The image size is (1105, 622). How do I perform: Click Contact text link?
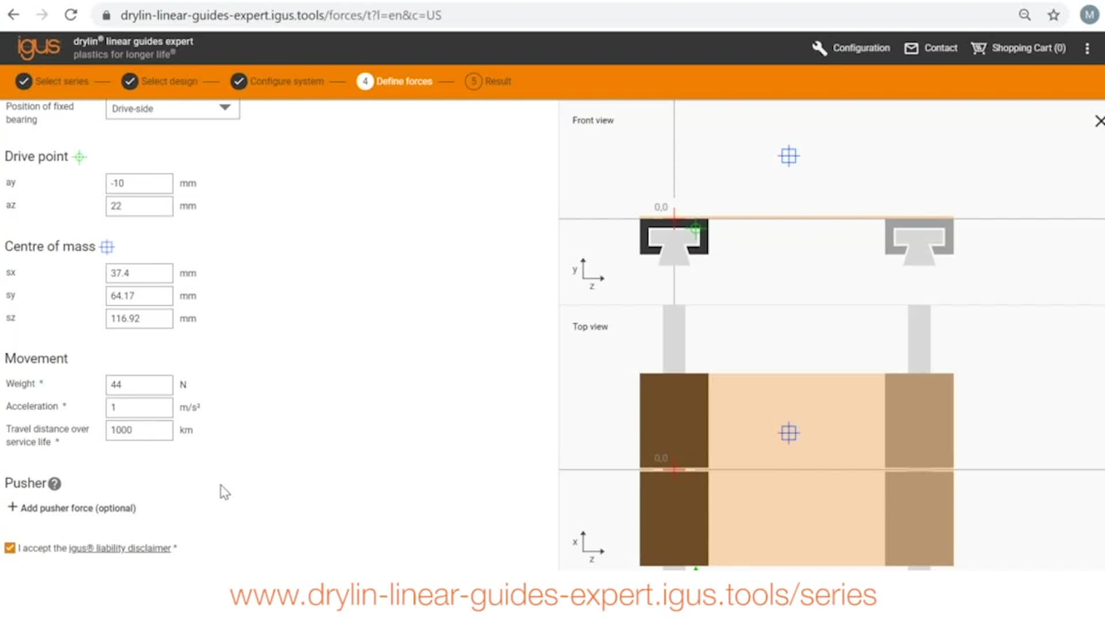pyautogui.click(x=941, y=48)
